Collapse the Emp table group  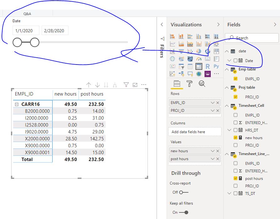click(227, 70)
